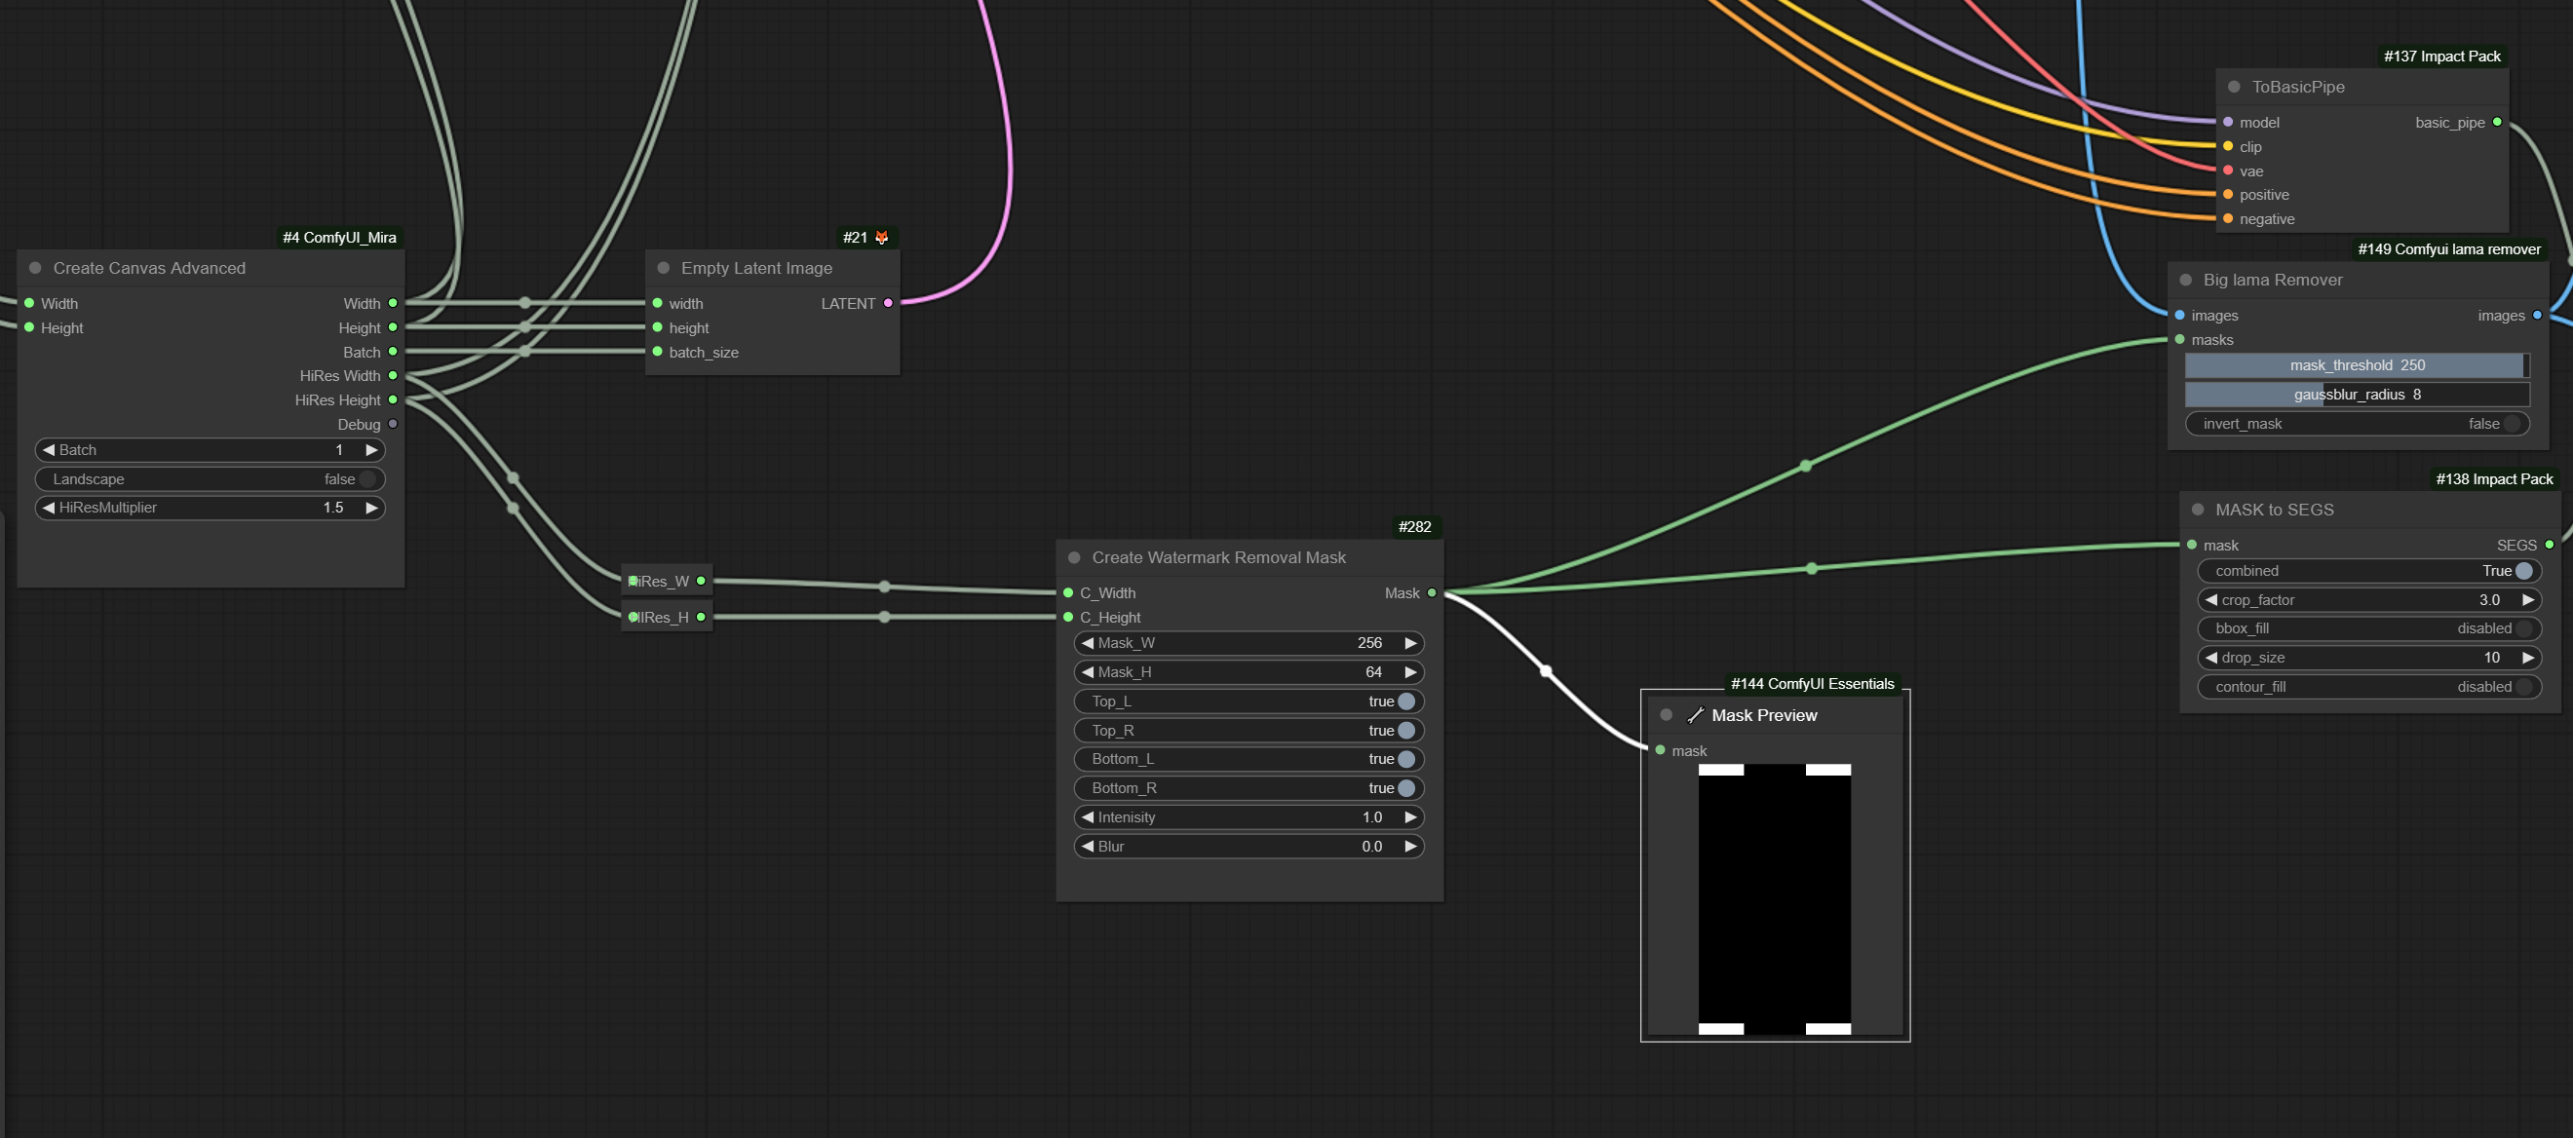
Task: Click the #138 Impact Pack badge
Action: click(2494, 479)
